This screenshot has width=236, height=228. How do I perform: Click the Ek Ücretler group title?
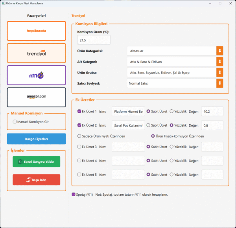click(x=85, y=100)
